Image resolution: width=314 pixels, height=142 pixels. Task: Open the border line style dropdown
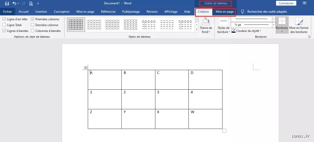pyautogui.click(x=274, y=18)
